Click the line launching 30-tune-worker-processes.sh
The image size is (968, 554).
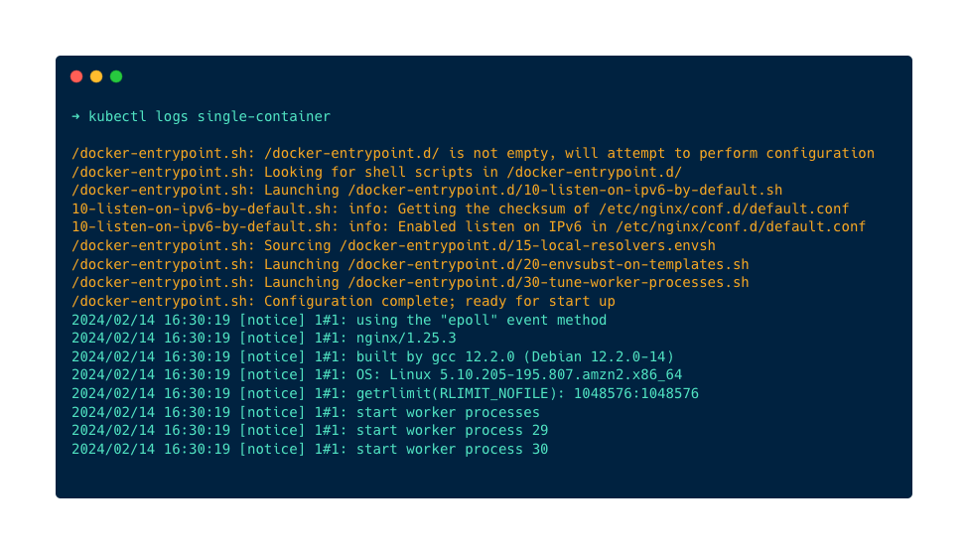pos(410,283)
